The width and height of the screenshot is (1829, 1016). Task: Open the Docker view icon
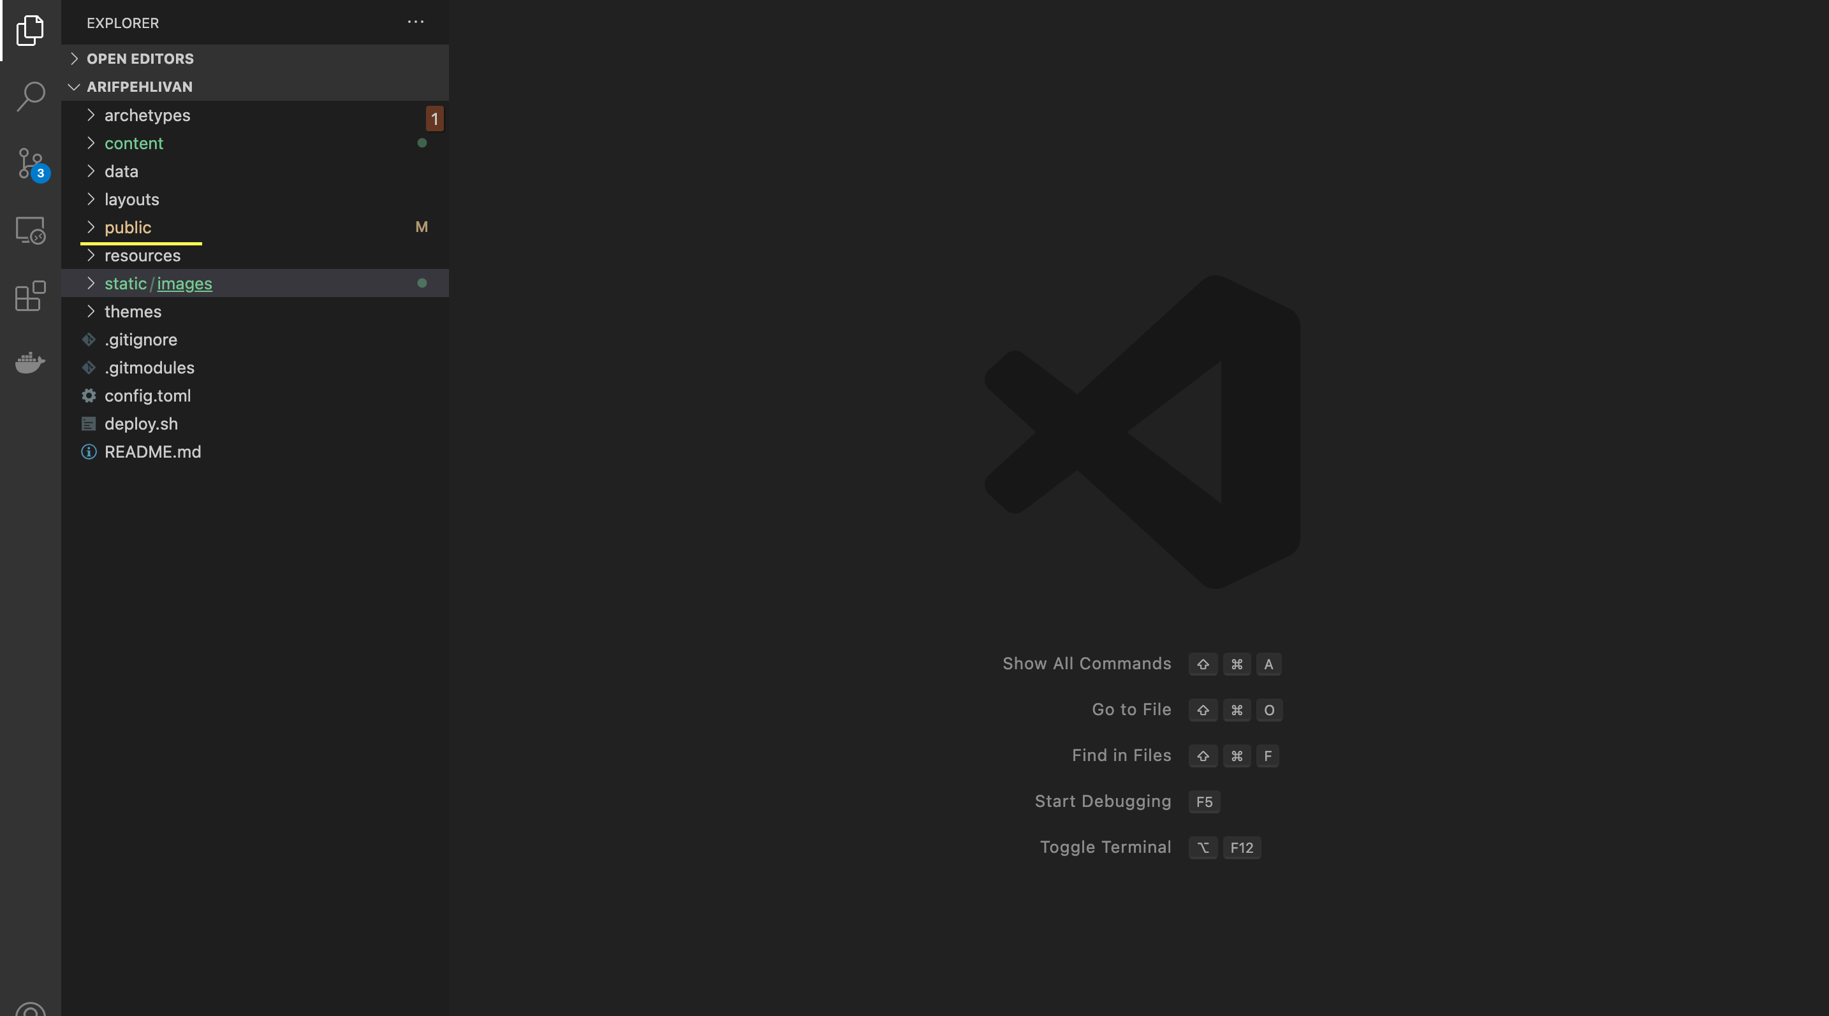pyautogui.click(x=31, y=362)
